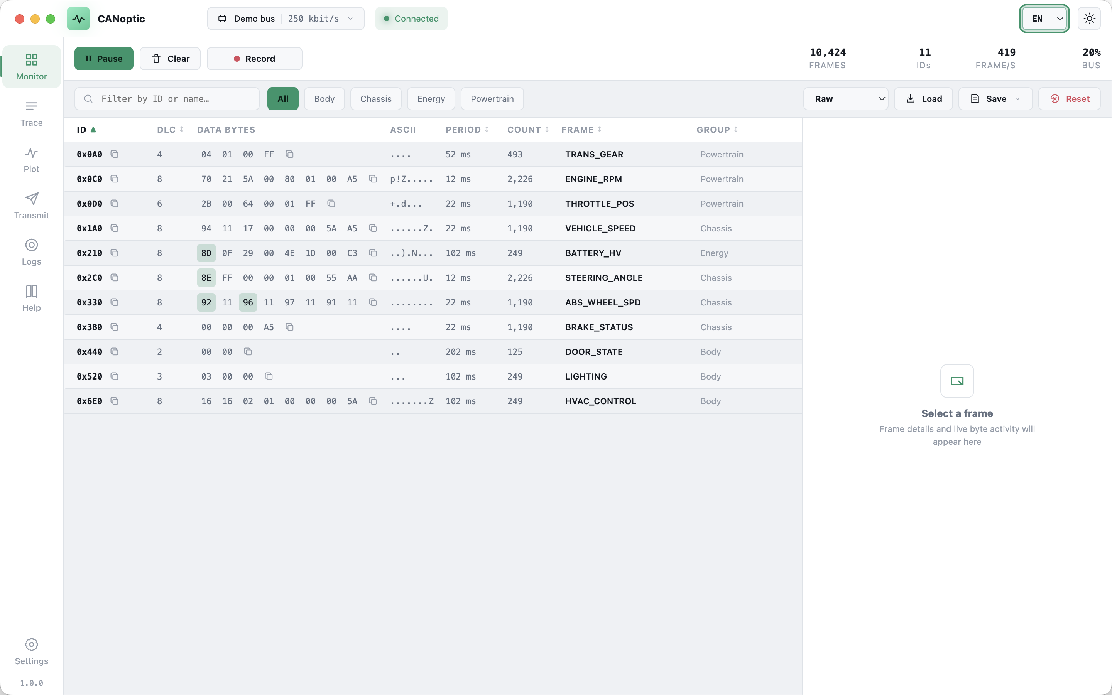Copy the ID of frame 0x0A0
Image resolution: width=1112 pixels, height=695 pixels.
click(115, 154)
